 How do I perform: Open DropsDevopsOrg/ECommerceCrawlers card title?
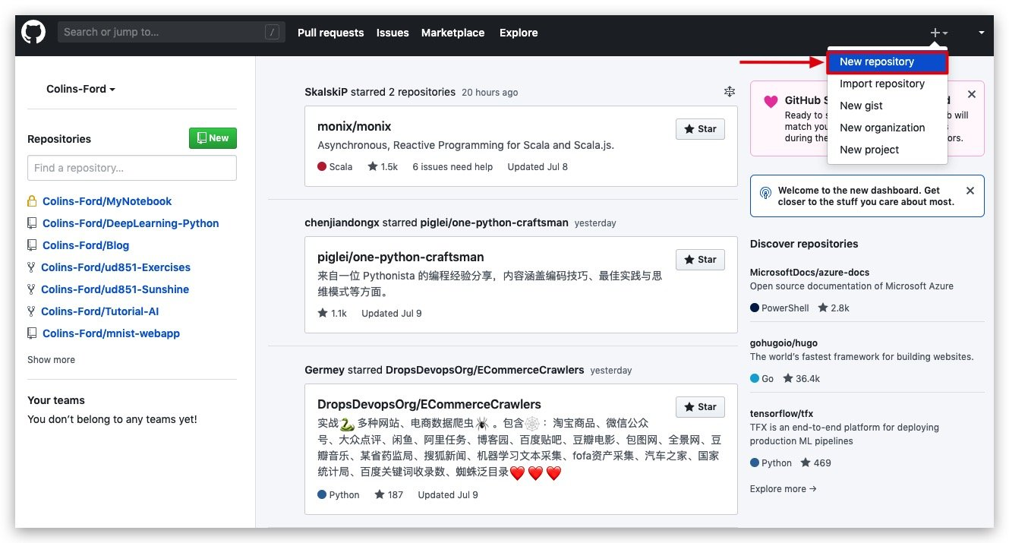click(429, 404)
